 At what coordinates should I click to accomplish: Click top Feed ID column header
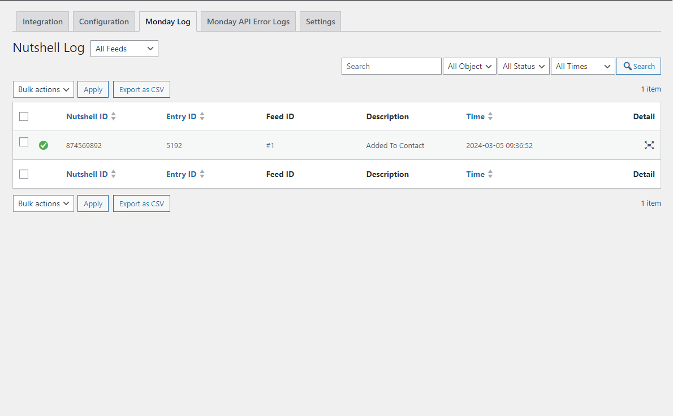280,116
